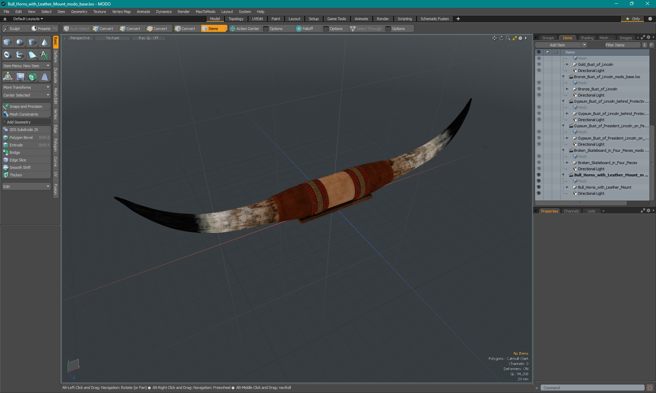This screenshot has height=393, width=656.
Task: Click SDS Subdivide 2X button
Action: click(x=26, y=130)
